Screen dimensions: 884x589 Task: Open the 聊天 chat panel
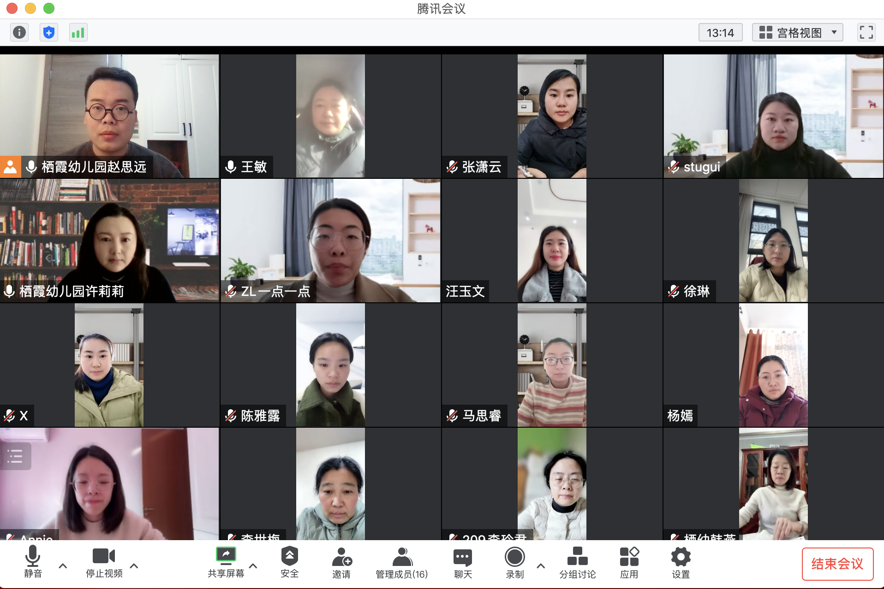463,563
